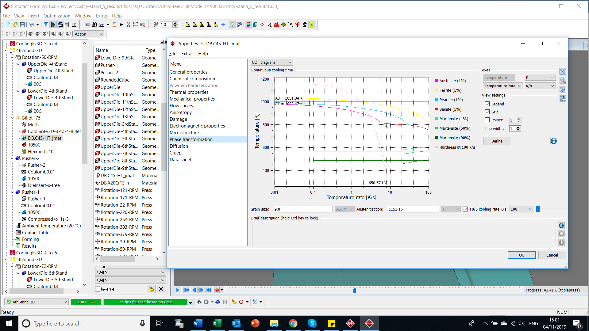Open the Extras menu in the Properties dialog
Screen dimensions: 589x331
coord(187,54)
